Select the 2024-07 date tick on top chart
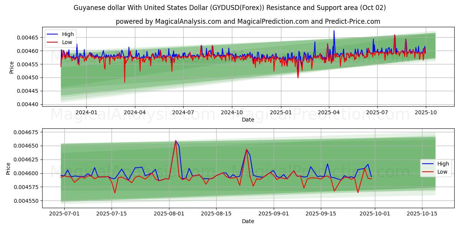Screen dimensions: 460x230 [x=183, y=112]
